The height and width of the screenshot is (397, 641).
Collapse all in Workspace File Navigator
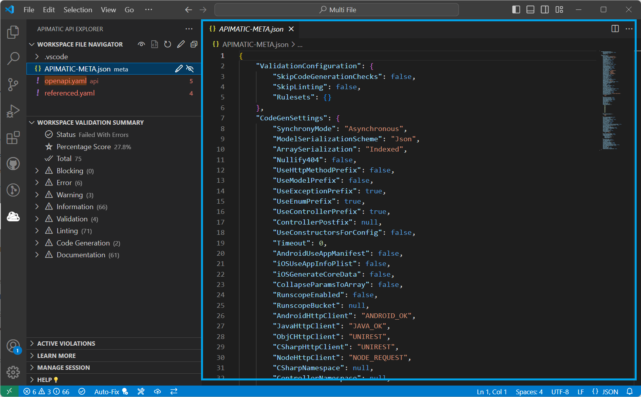(194, 44)
